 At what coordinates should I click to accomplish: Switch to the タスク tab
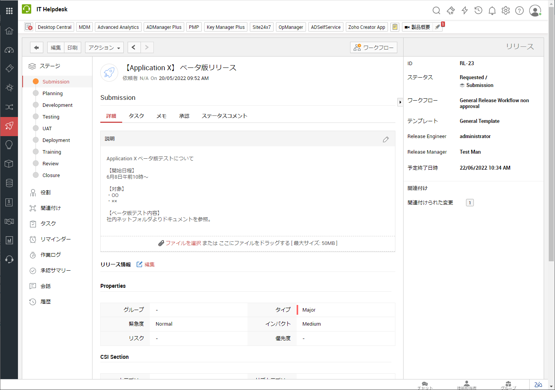[136, 116]
